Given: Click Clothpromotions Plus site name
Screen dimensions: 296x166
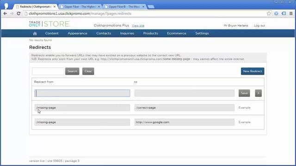Looking at the screenshot, I should coord(111,25).
